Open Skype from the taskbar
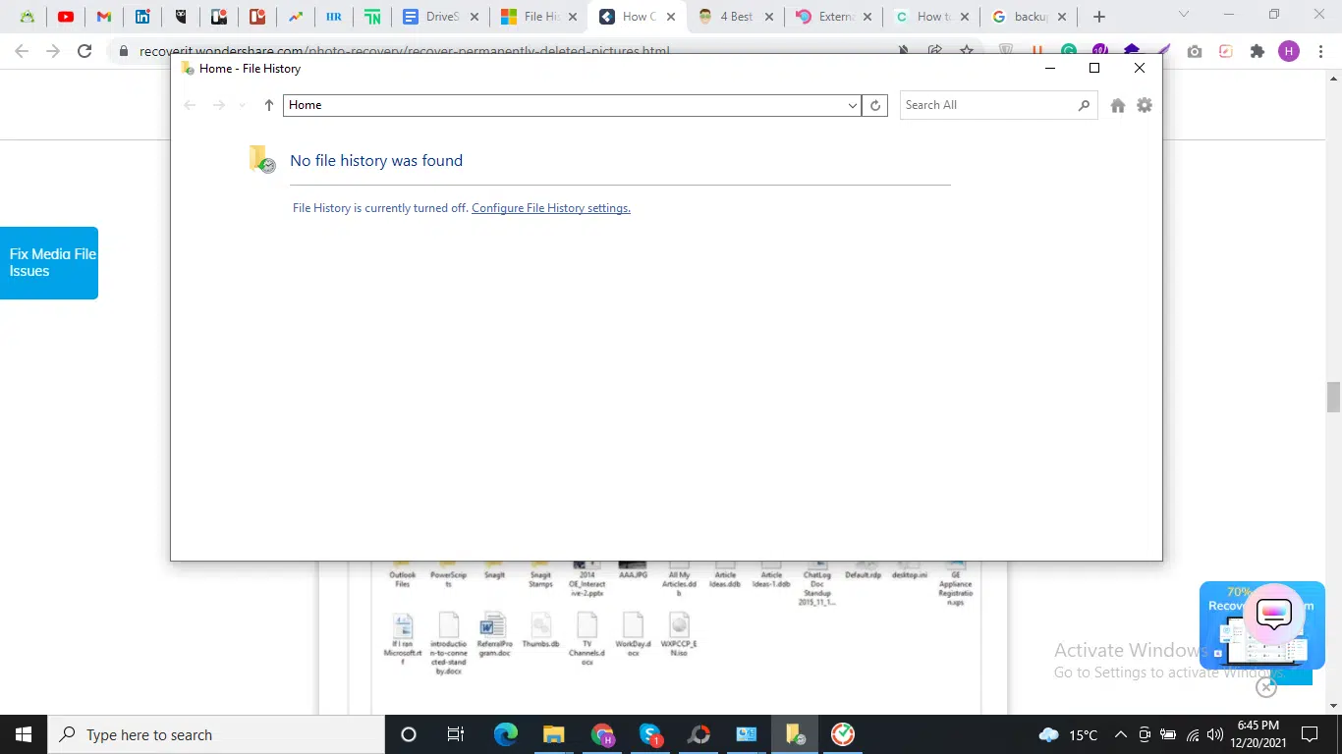This screenshot has width=1342, height=754. coord(649,734)
